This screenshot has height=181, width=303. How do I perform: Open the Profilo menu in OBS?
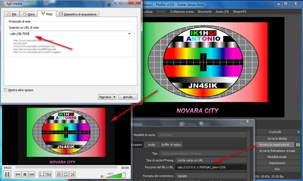point(161,12)
